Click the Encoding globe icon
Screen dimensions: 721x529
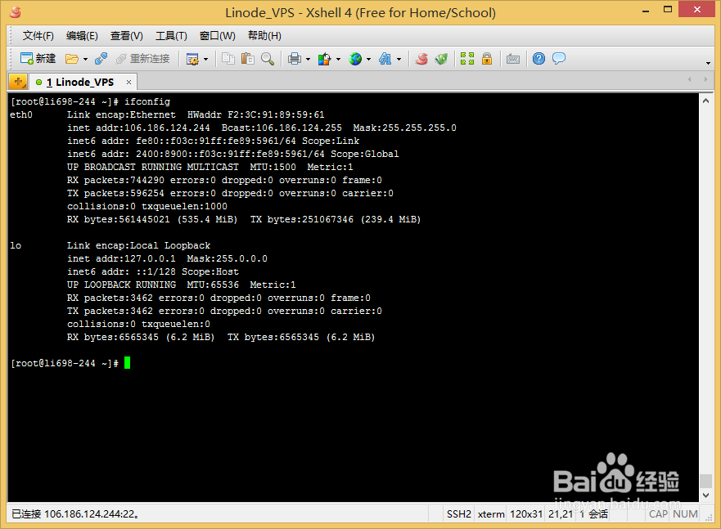(355, 59)
